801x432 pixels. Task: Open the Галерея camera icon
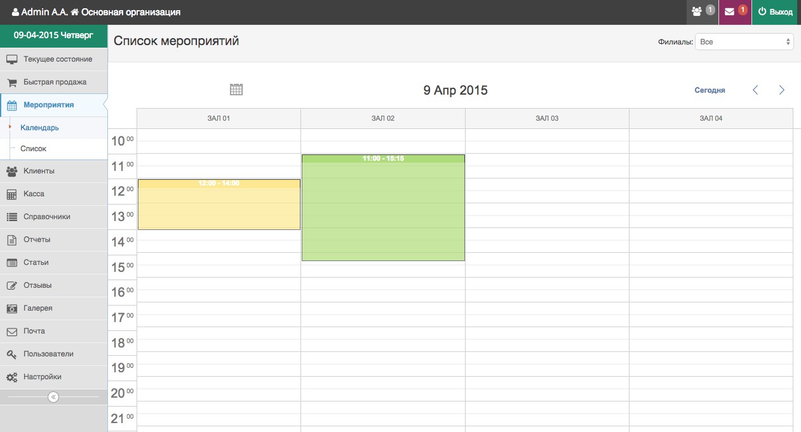[11, 308]
